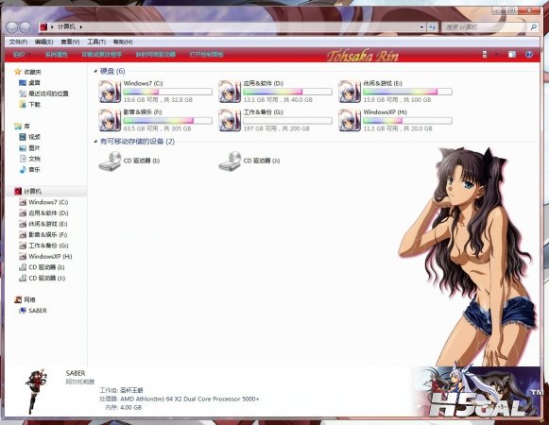Open the 工具(T) menu
This screenshot has height=425, width=549.
(96, 42)
